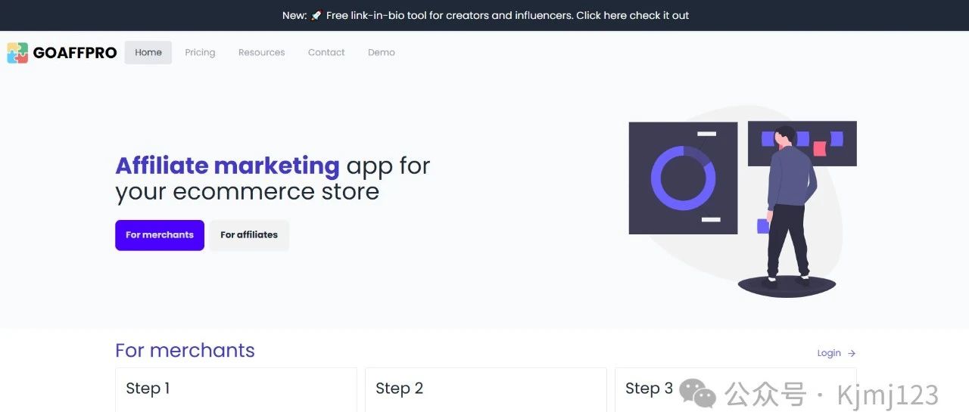Click the rocket emoji in banner
Screen dimensions: 969x412
316,15
